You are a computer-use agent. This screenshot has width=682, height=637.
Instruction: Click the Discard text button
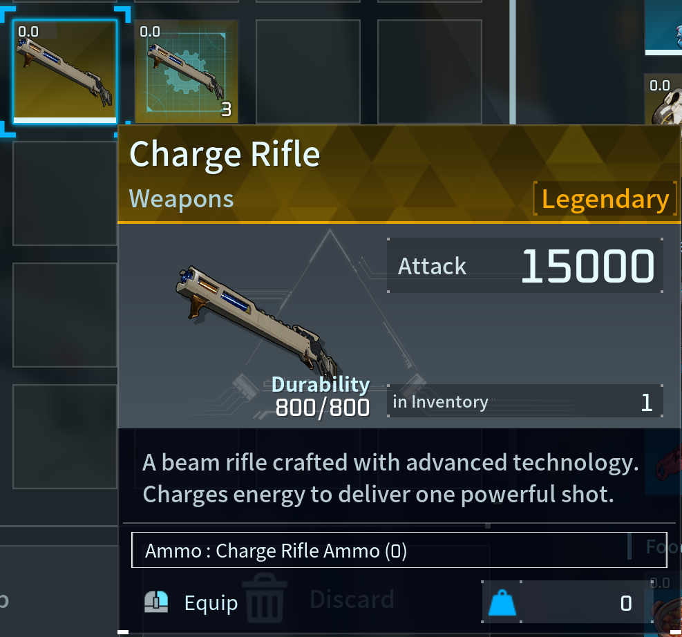[x=352, y=600]
